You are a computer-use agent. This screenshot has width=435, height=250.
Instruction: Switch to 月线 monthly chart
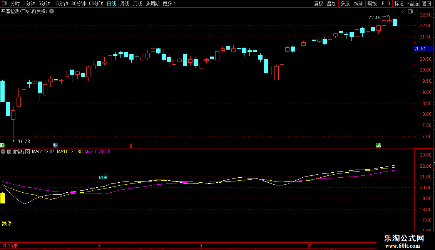[x=137, y=3]
